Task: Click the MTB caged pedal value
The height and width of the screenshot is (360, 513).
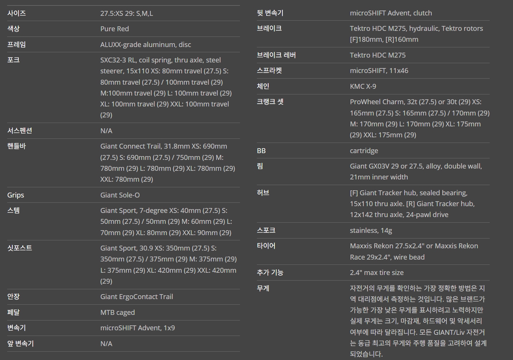Action: (x=117, y=312)
